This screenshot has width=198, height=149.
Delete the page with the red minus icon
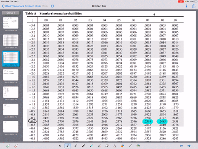[x=16, y=146]
